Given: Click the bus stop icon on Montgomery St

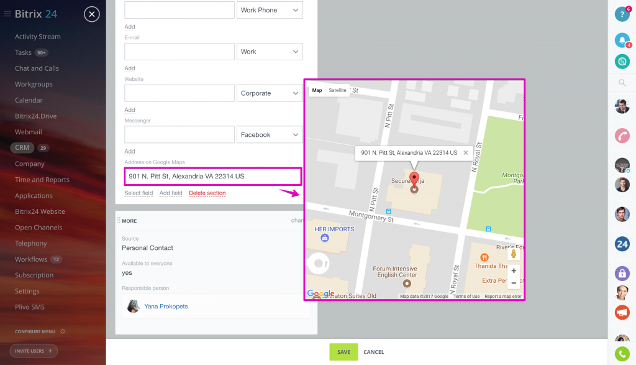Looking at the screenshot, I should point(389,211).
